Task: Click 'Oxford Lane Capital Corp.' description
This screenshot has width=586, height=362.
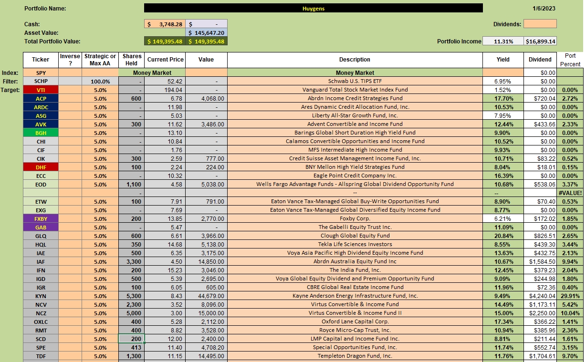Action: point(355,321)
